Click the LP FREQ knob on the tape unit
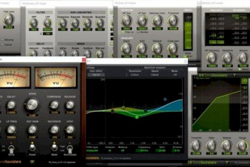This screenshot has height=167, width=250. tap(11, 130)
